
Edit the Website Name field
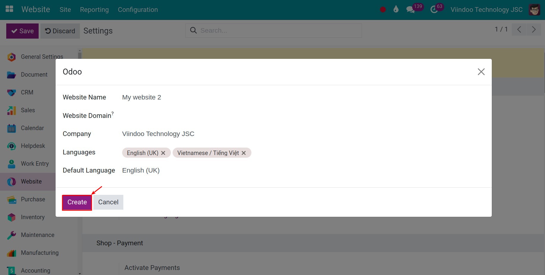pos(303,97)
